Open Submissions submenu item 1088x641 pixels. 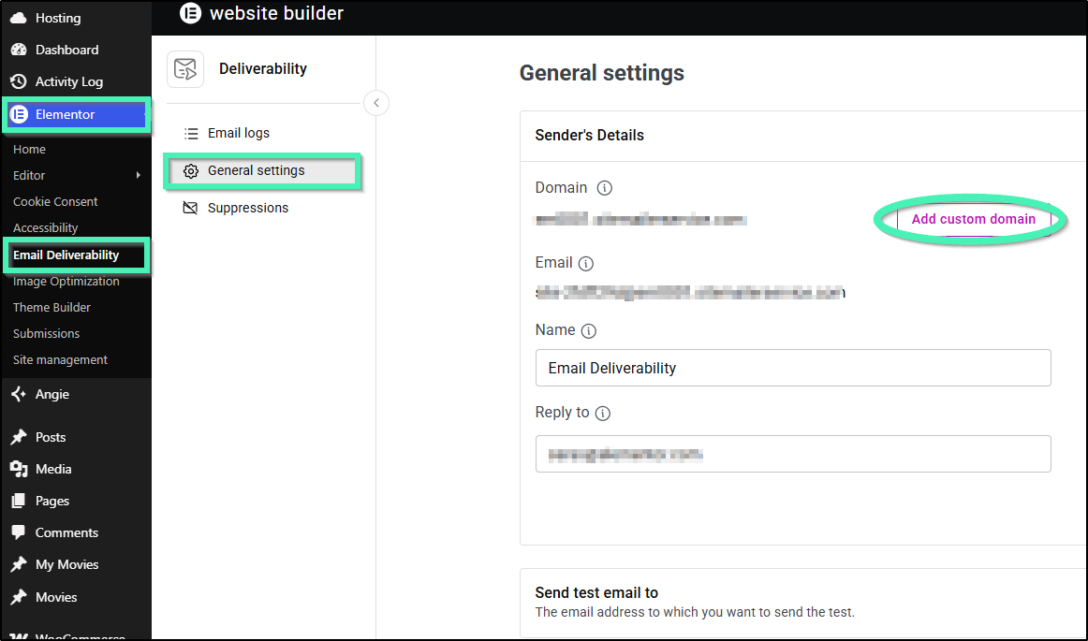click(x=46, y=334)
